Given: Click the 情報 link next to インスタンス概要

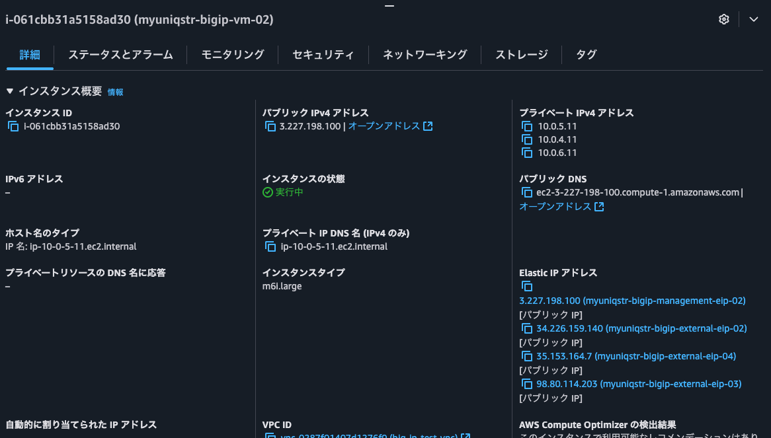Looking at the screenshot, I should [116, 92].
